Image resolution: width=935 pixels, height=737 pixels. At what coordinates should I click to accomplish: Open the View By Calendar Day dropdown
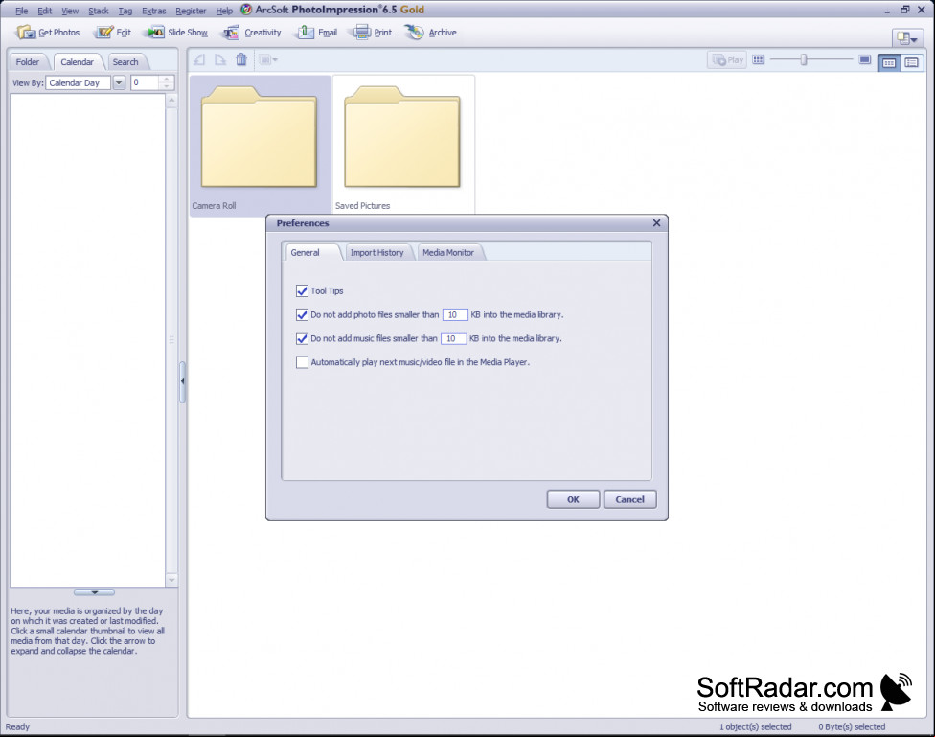[119, 83]
